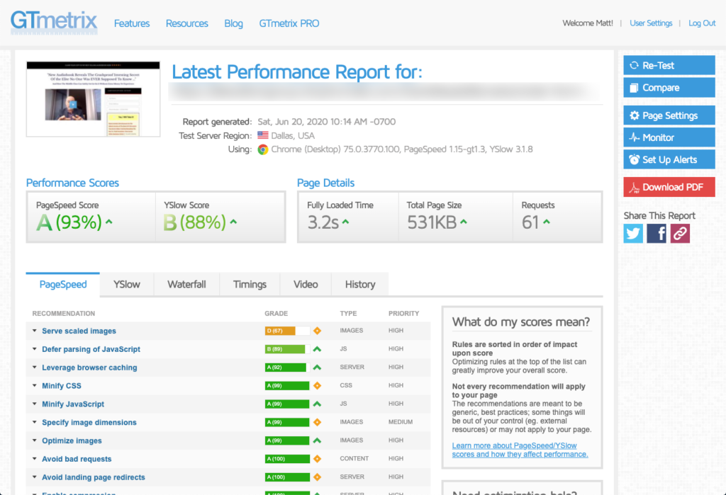Click the arrow next to Fully Loaded Time 3.2s
Viewport: 726px width, 495px height.
(x=345, y=222)
